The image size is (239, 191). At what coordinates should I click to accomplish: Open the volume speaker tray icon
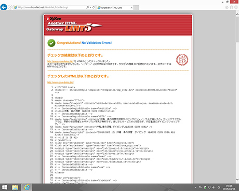point(214,187)
